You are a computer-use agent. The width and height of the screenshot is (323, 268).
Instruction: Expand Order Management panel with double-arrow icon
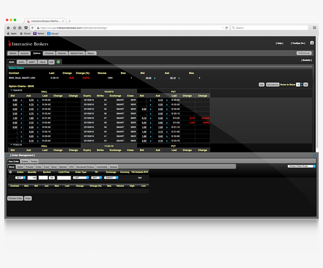[315, 155]
